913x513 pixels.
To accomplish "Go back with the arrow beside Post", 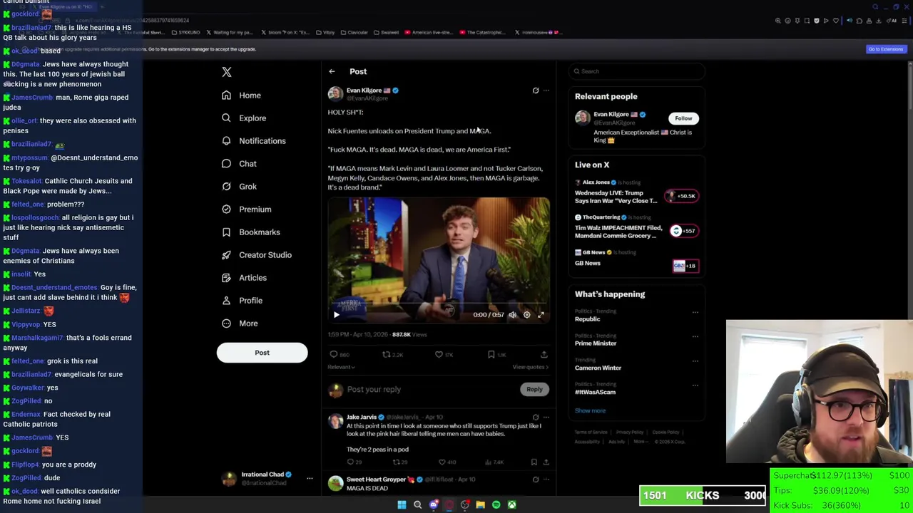I will pos(332,71).
